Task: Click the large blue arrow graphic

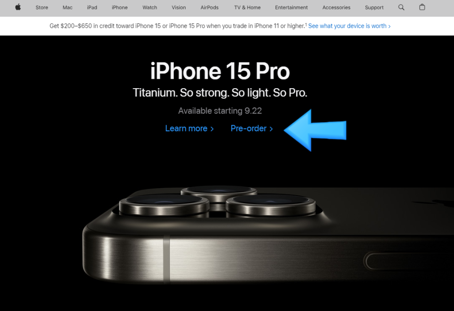Action: [x=315, y=130]
